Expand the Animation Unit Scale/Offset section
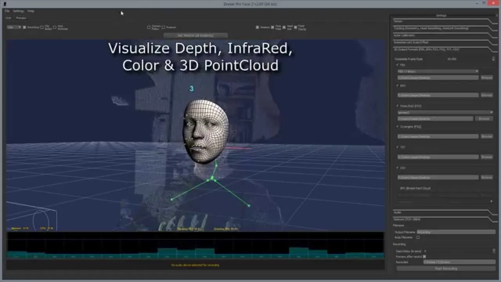 coord(445,42)
